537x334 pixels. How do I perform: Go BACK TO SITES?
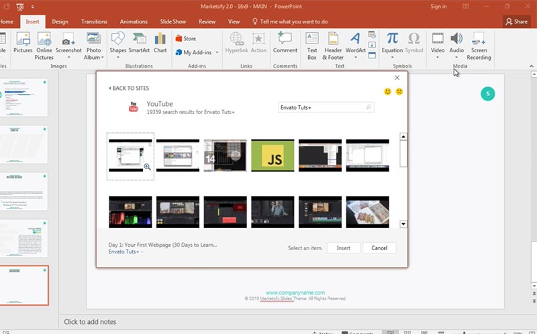tap(129, 89)
